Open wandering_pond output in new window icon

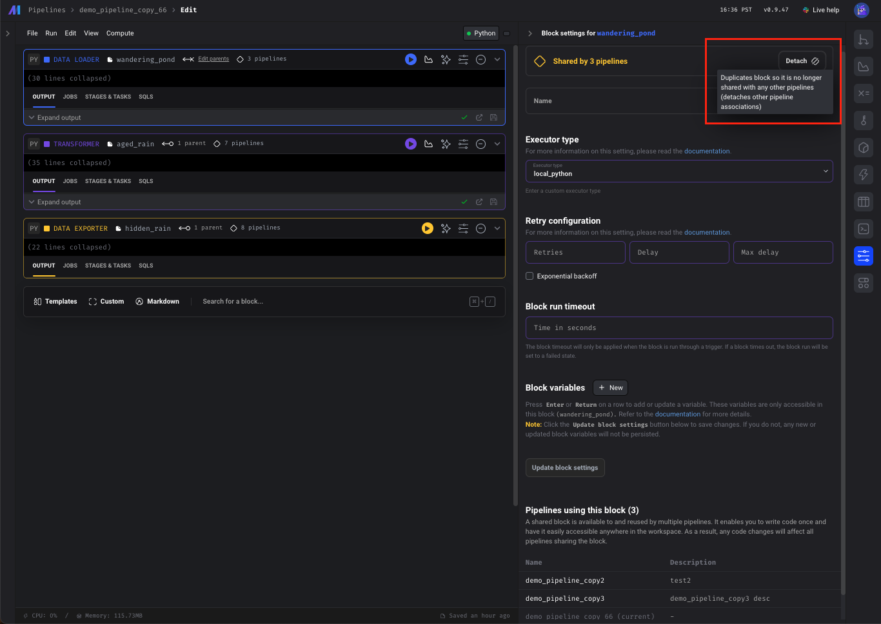pyautogui.click(x=479, y=117)
